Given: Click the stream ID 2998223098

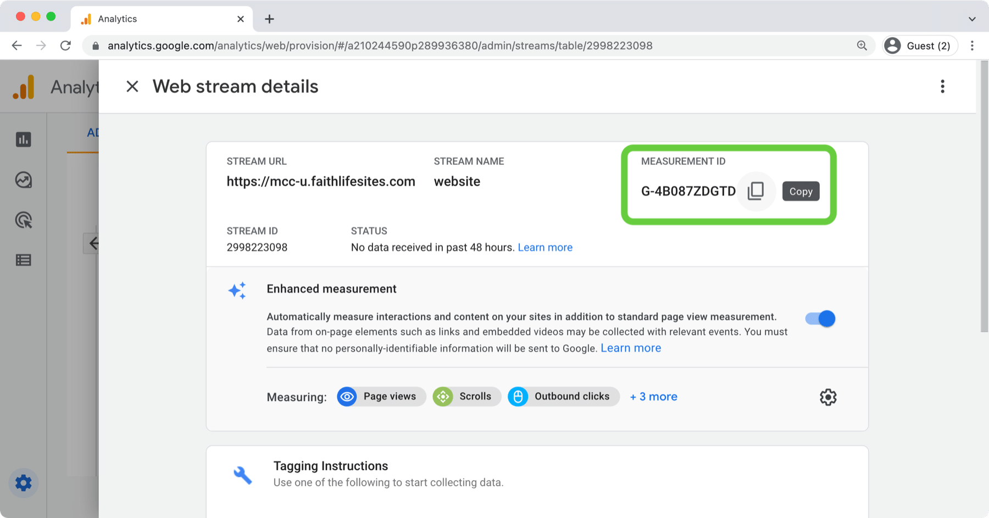Looking at the screenshot, I should pos(257,247).
